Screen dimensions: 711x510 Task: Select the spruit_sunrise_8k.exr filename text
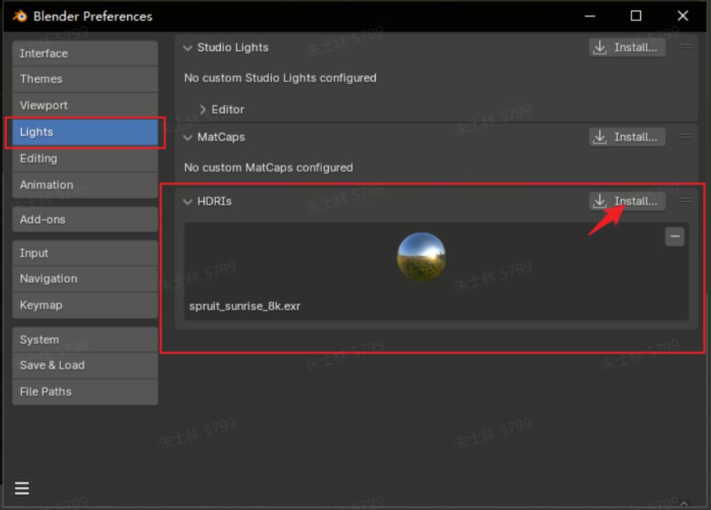click(245, 306)
